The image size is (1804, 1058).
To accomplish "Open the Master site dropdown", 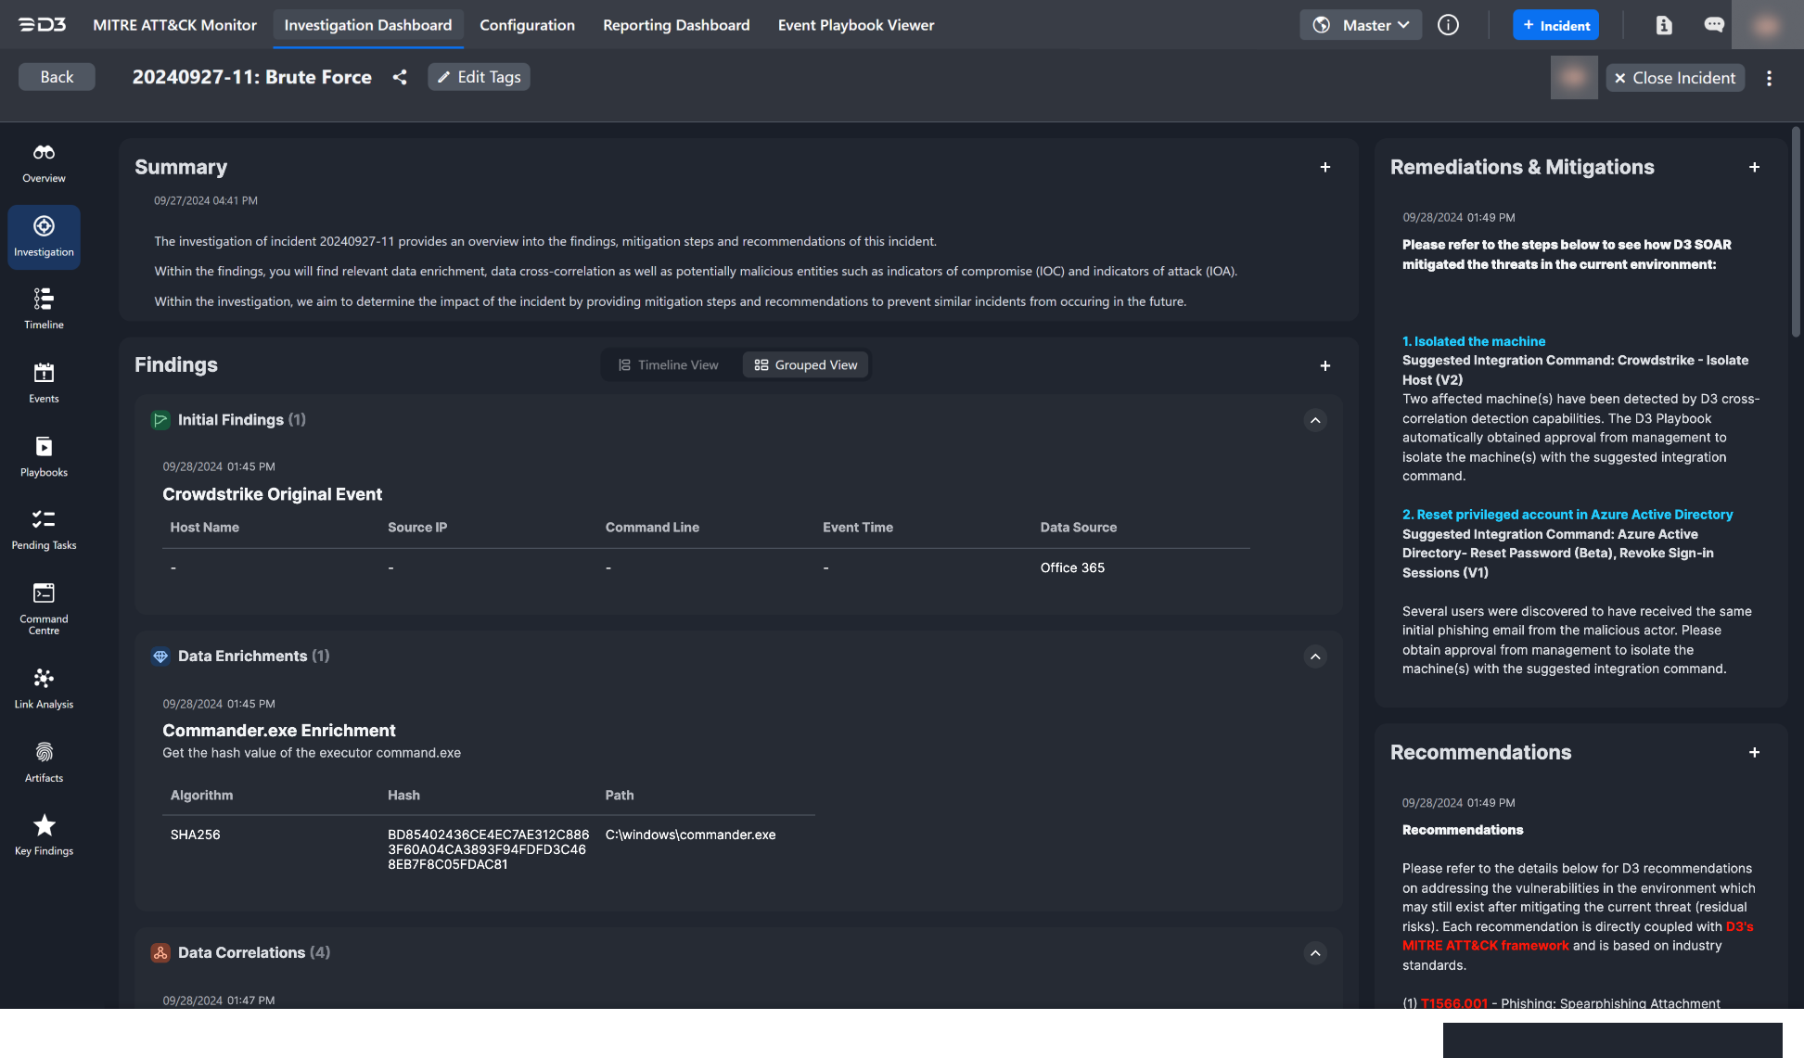I will pyautogui.click(x=1361, y=25).
